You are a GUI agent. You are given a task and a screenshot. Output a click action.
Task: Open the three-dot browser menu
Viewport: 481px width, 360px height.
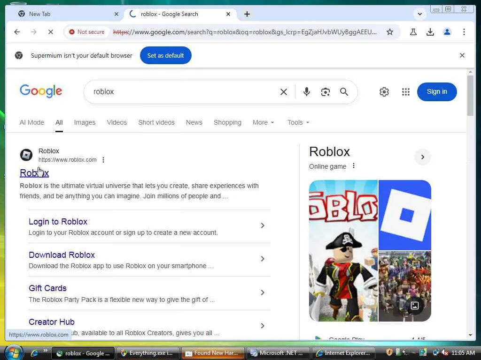464,32
